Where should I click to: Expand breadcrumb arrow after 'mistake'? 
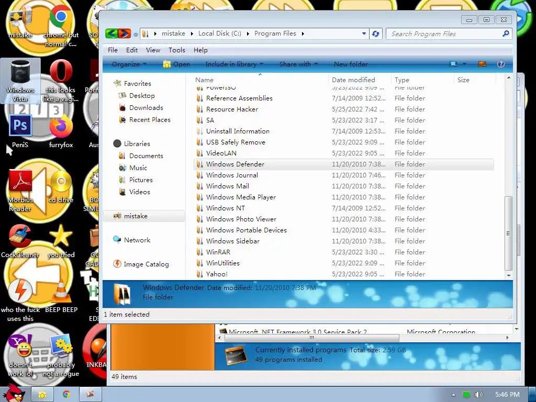pos(192,33)
